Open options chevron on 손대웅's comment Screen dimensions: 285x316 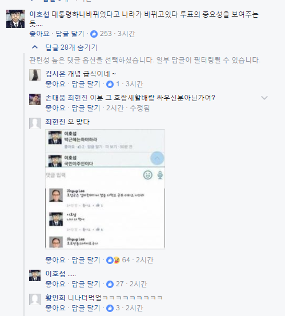click(x=264, y=98)
